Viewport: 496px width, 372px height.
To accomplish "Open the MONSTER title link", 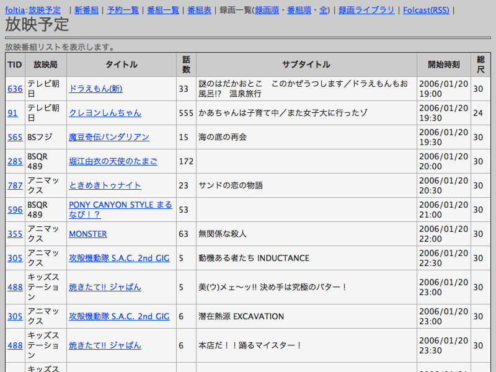I will click(87, 234).
